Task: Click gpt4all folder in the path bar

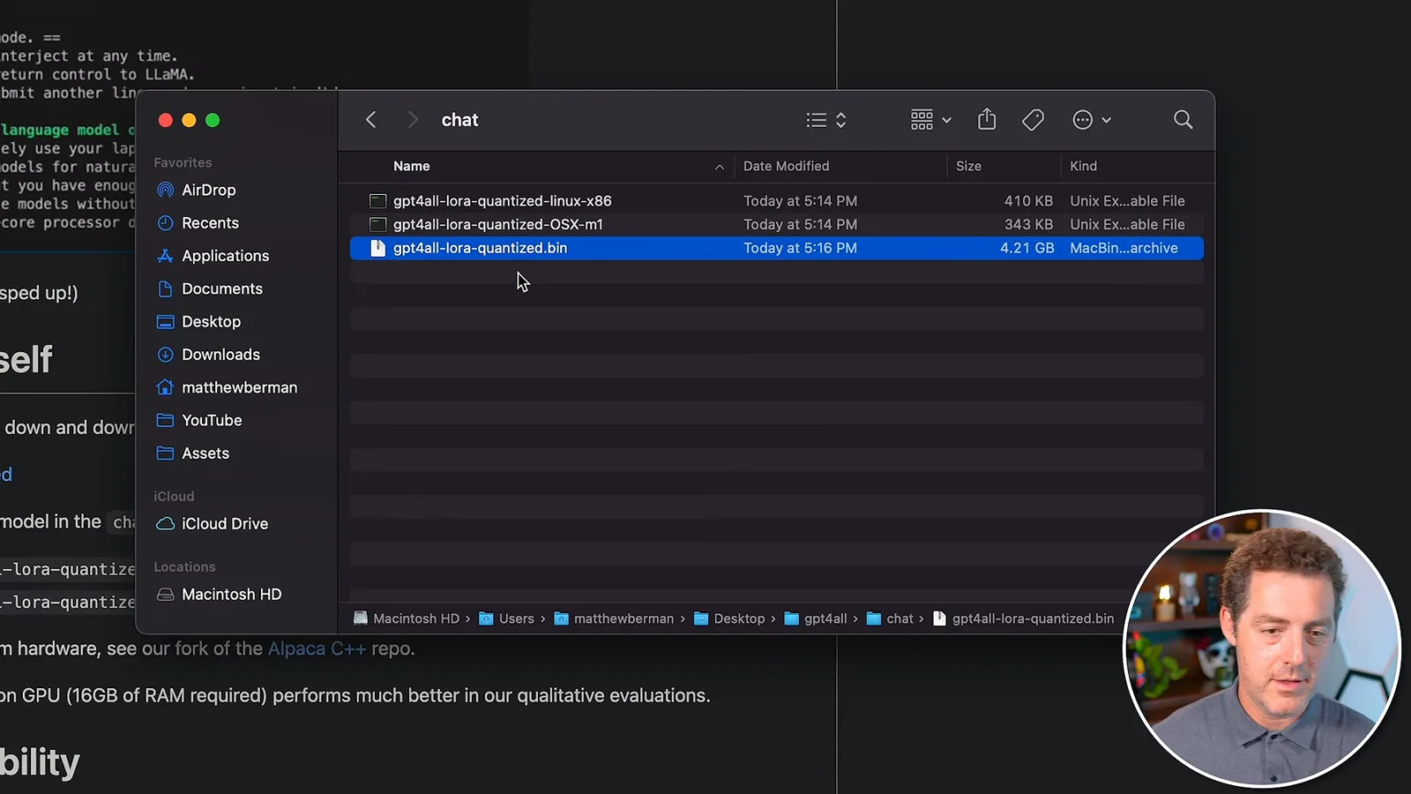Action: pos(816,618)
